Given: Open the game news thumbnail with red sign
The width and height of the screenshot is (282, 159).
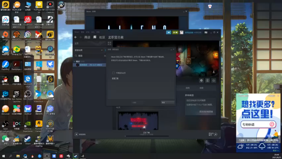Looking at the screenshot, I should point(138,121).
